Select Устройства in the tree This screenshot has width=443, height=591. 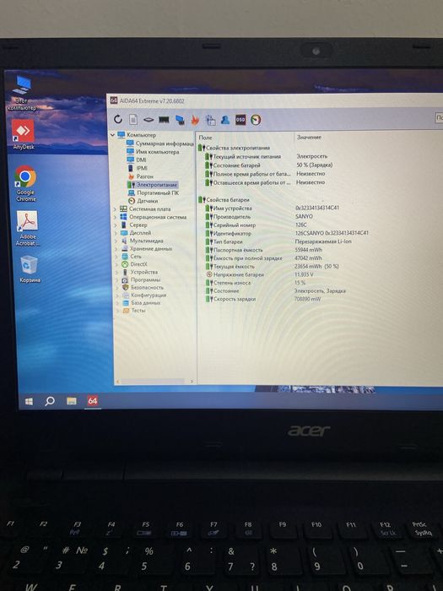click(x=140, y=272)
